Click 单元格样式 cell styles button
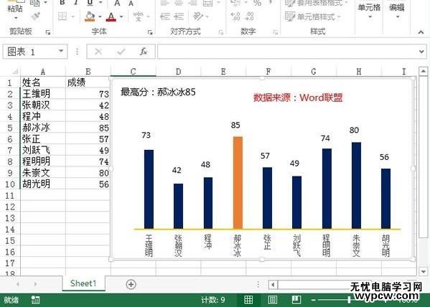Screen dimensions: 430x307 pos(312,16)
